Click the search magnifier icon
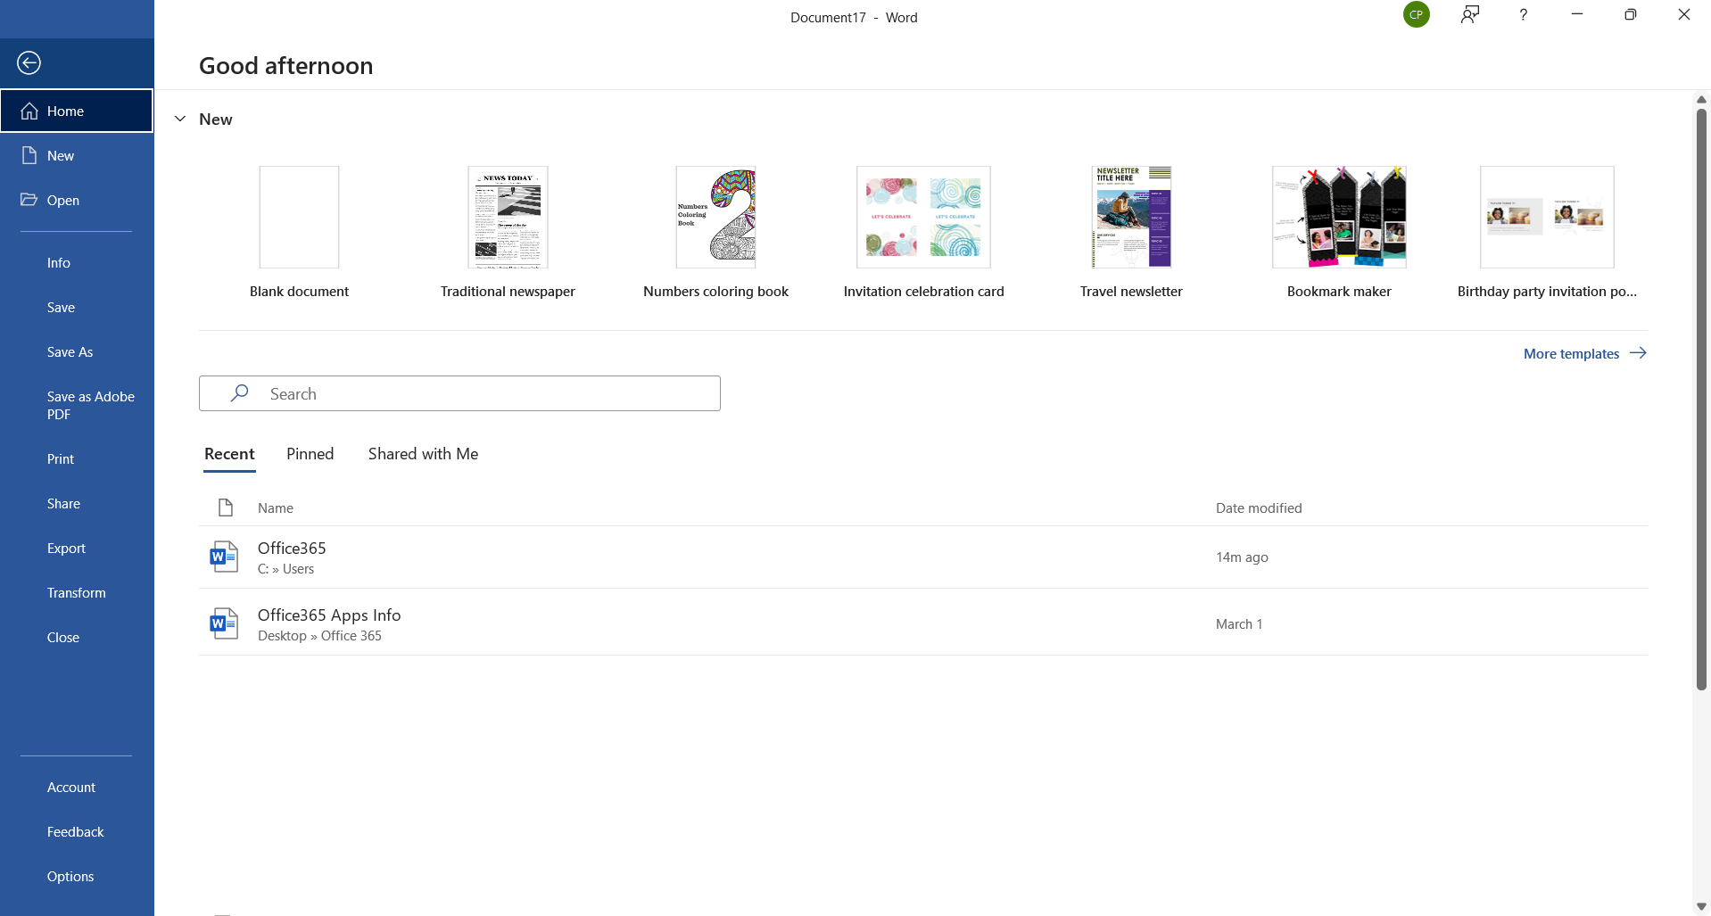The image size is (1711, 916). click(x=239, y=393)
